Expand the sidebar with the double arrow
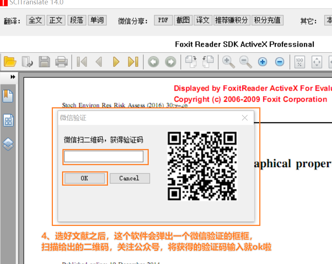The height and width of the screenshot is (264, 332). (13, 77)
